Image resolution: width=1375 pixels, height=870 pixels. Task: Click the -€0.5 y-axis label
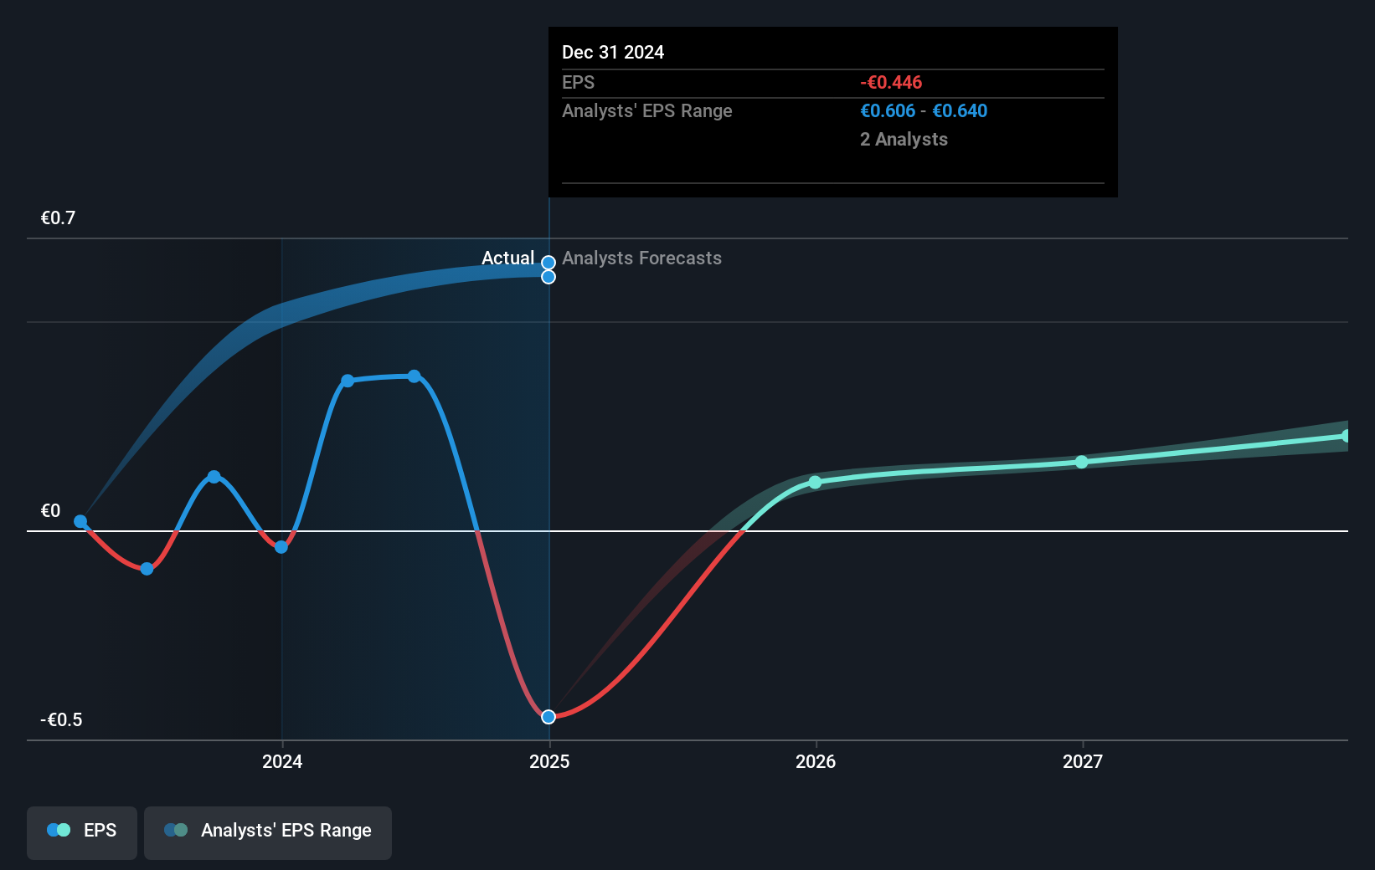[x=61, y=720]
